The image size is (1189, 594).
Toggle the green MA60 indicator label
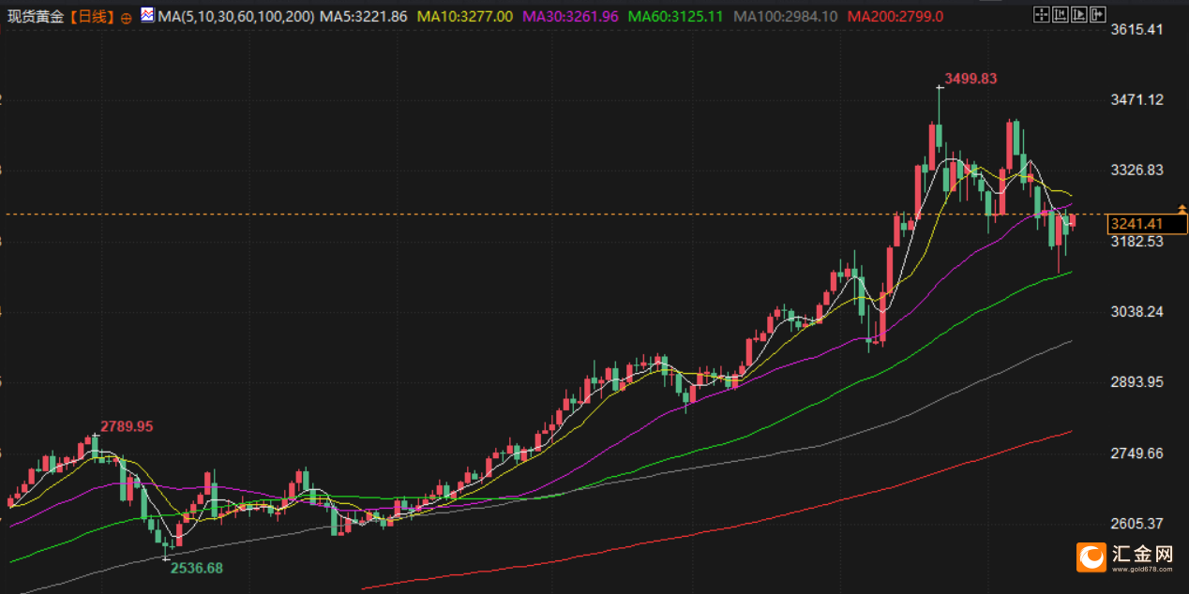click(675, 16)
